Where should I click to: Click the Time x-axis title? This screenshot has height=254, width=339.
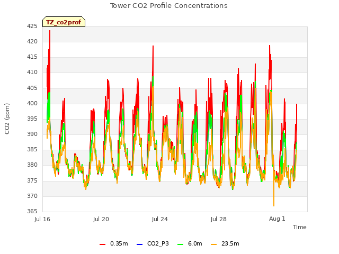click(299, 227)
